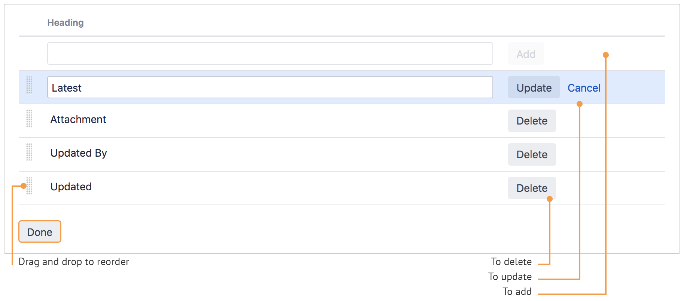Click the empty heading input field
Screen dimensions: 684x301
(x=270, y=53)
